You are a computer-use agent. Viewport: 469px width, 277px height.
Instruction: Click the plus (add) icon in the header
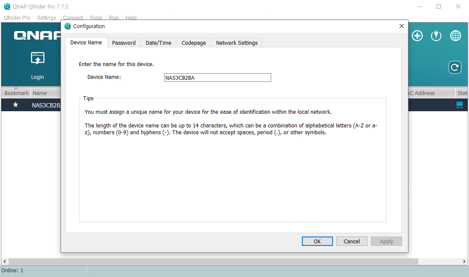pos(417,36)
